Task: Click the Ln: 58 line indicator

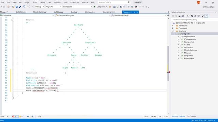Action: (x=146, y=117)
